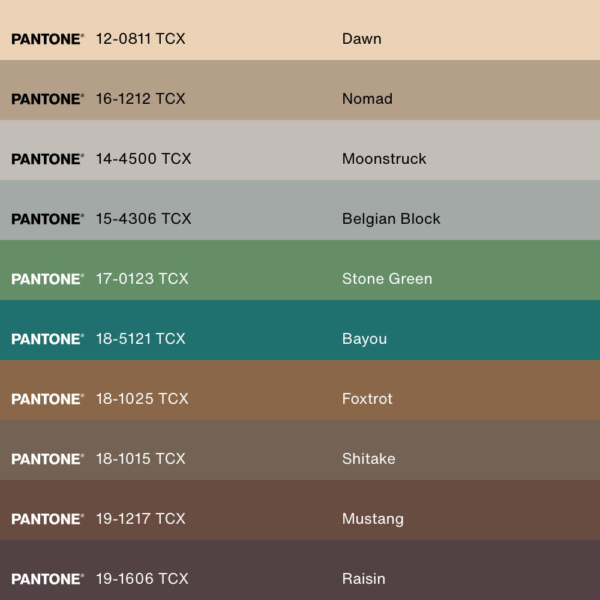Click the PANTONE logo next to 18-1025 TCX
Image resolution: width=600 pixels, height=600 pixels.
[x=47, y=399]
